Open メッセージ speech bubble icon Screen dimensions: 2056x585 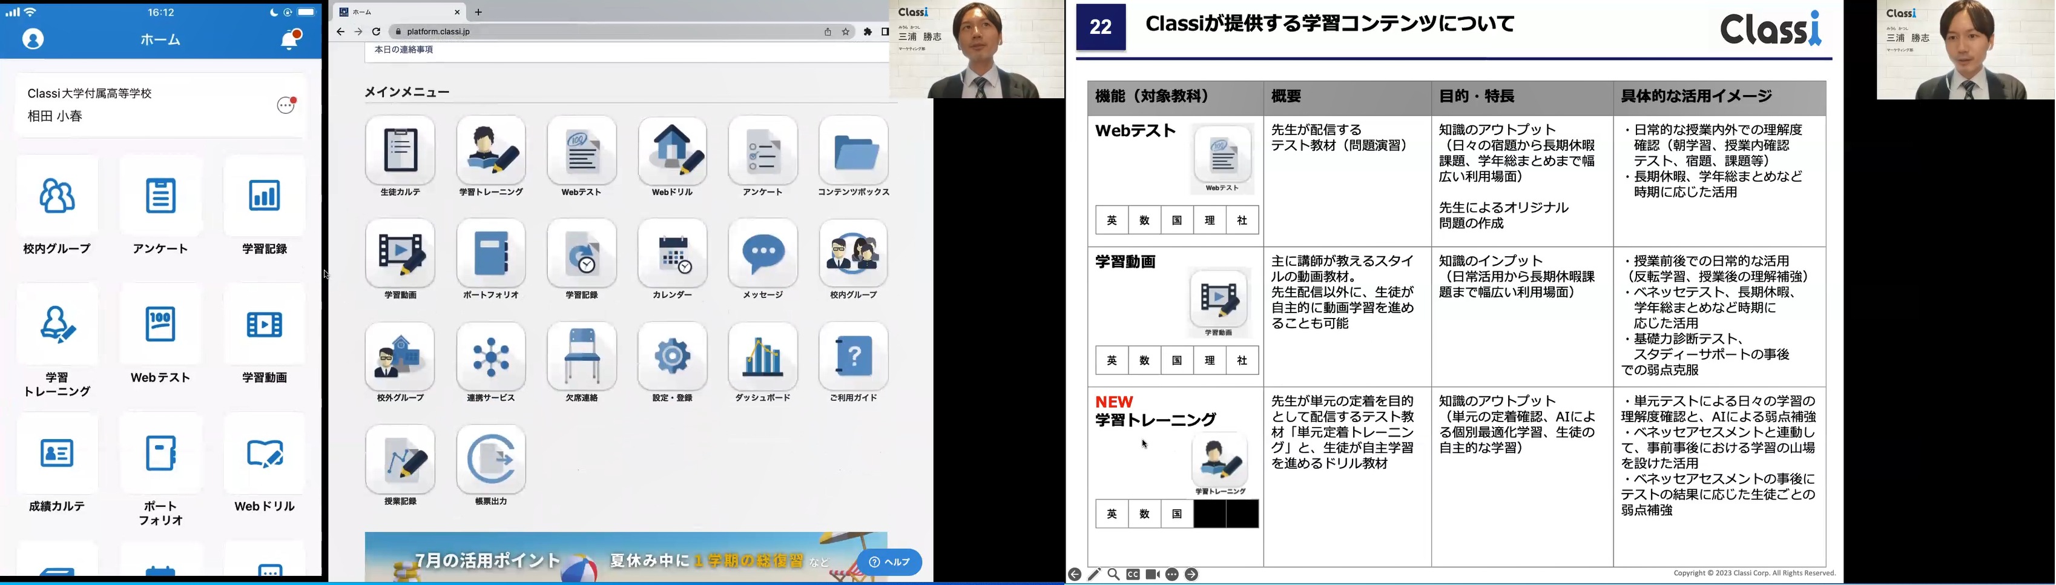pyautogui.click(x=763, y=254)
